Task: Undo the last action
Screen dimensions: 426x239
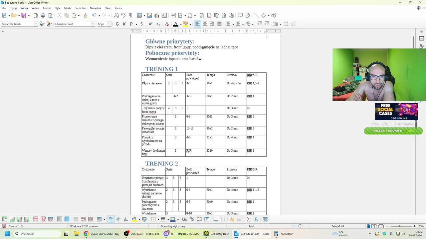Action: click(94, 15)
